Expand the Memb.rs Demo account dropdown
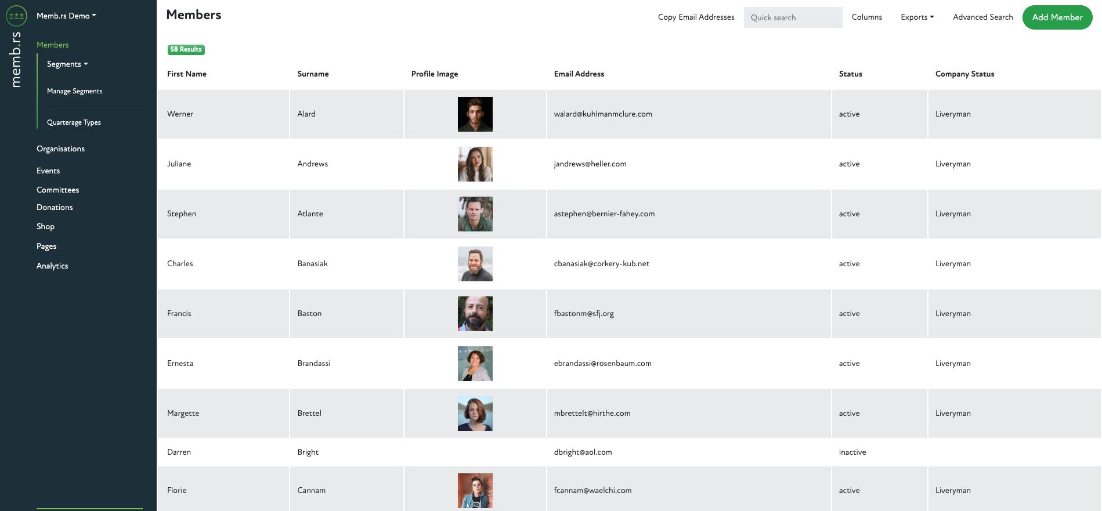This screenshot has height=511, width=1102. 66,16
